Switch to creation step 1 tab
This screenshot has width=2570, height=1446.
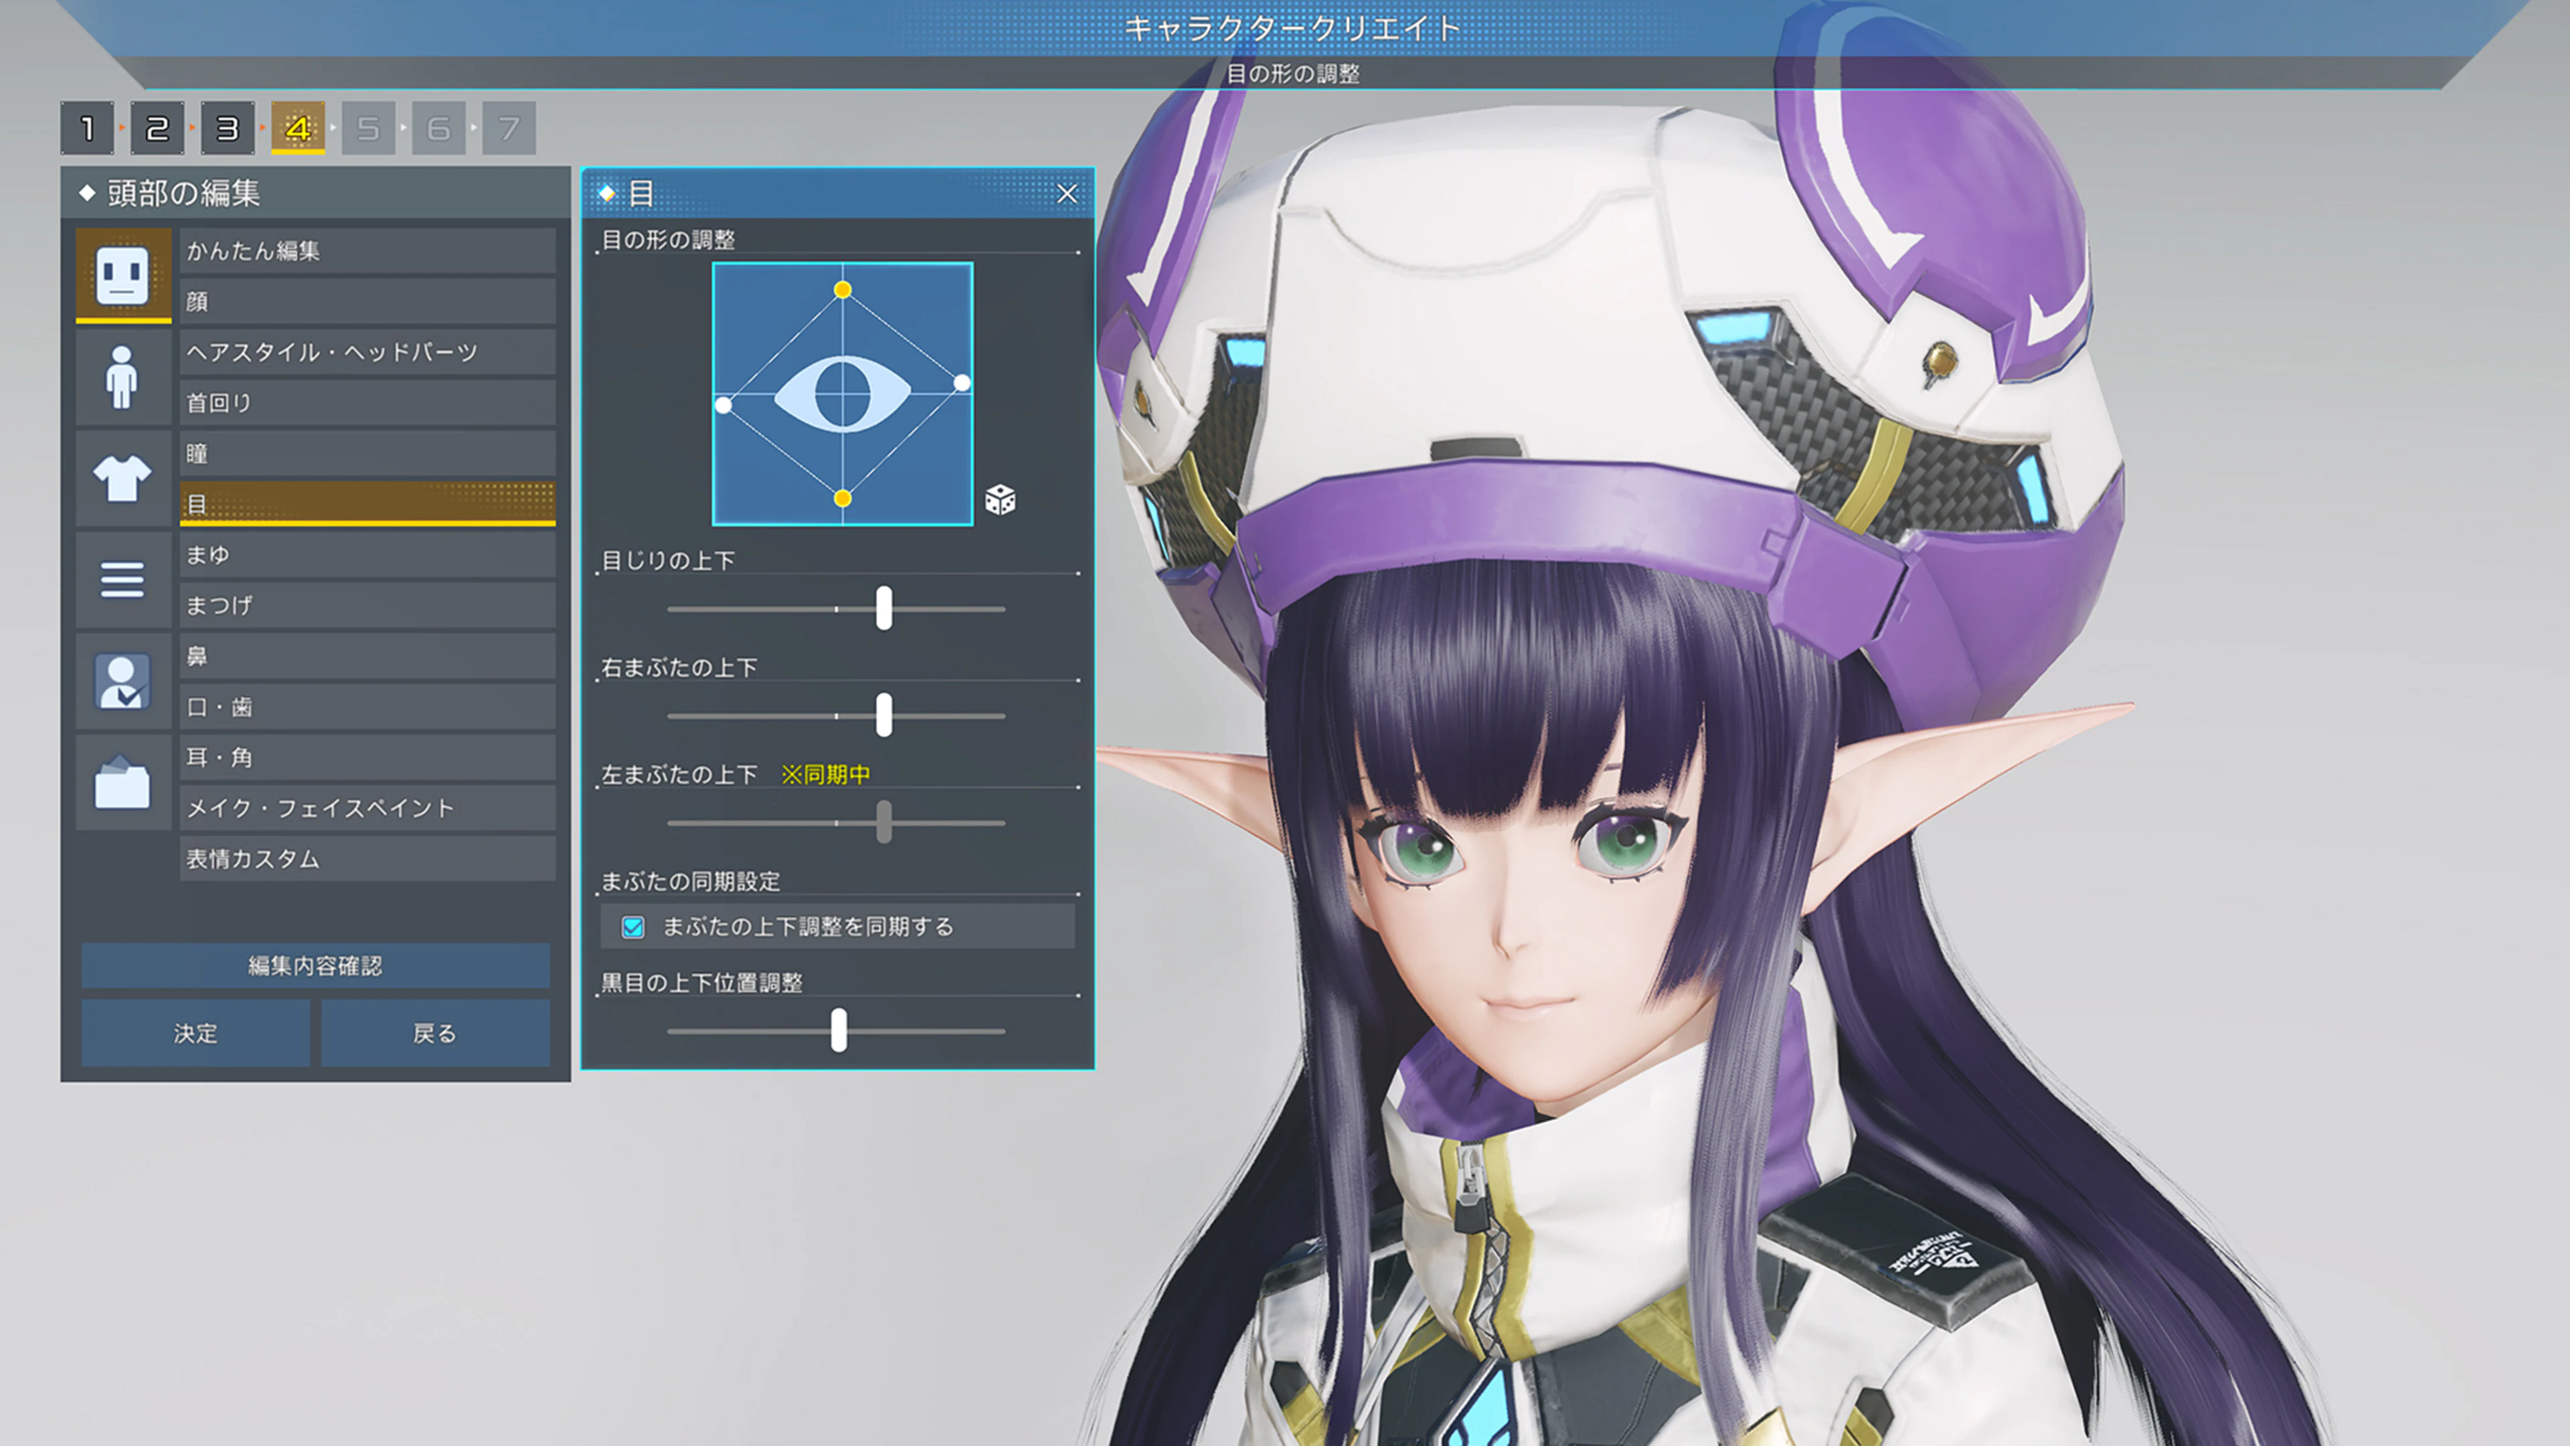click(89, 127)
